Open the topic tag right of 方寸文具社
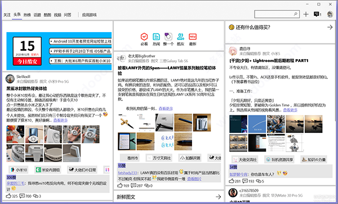 point(190,158)
